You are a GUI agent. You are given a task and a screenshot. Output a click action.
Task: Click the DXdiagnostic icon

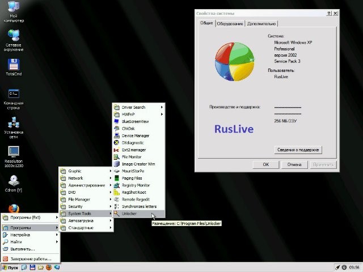coord(117,143)
